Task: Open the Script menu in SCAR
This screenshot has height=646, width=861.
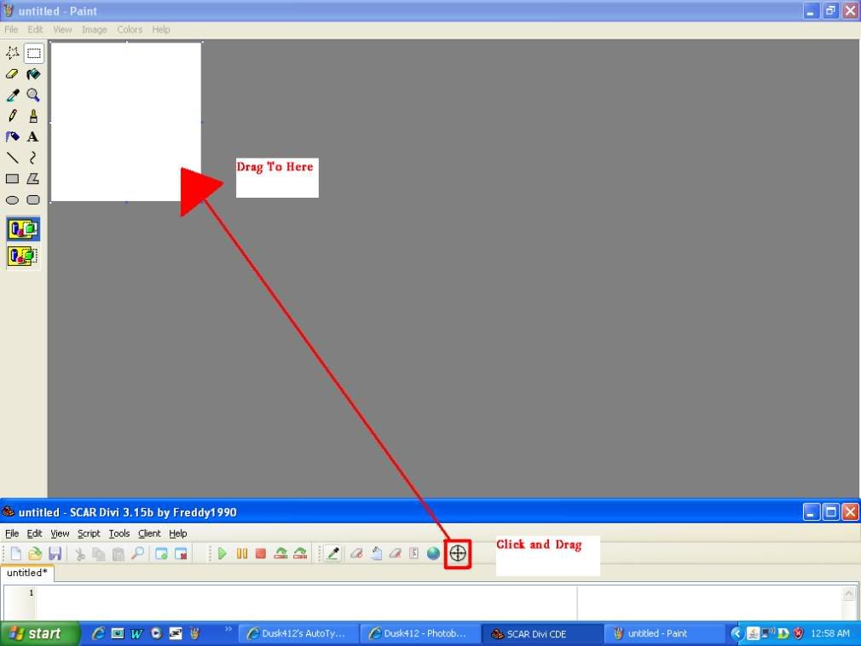Action: point(89,534)
